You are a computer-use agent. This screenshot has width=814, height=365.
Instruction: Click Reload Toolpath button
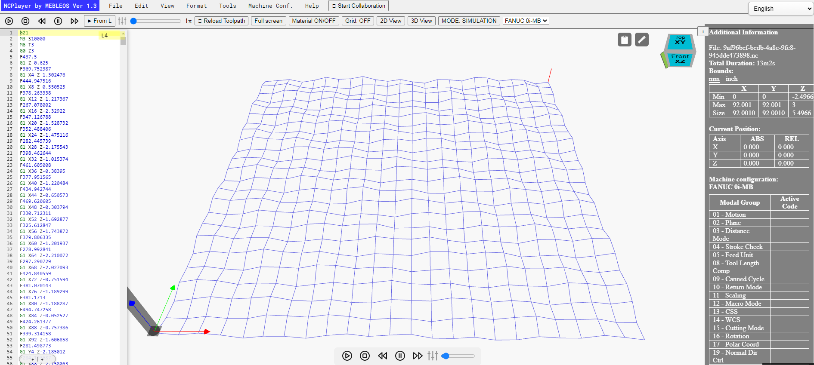coord(221,21)
